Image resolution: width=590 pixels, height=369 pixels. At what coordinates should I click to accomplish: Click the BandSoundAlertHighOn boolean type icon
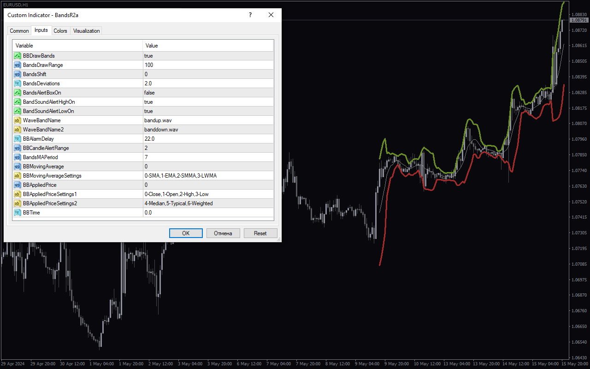point(18,102)
